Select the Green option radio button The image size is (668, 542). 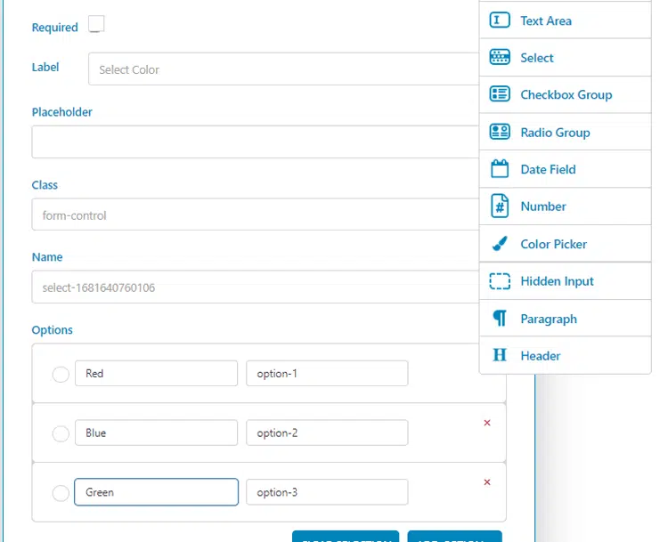pyautogui.click(x=61, y=493)
